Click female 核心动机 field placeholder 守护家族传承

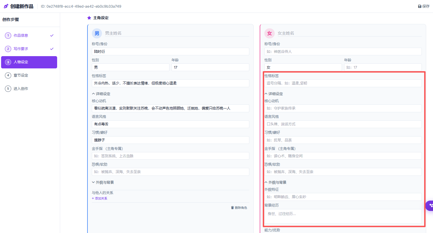pos(343,108)
